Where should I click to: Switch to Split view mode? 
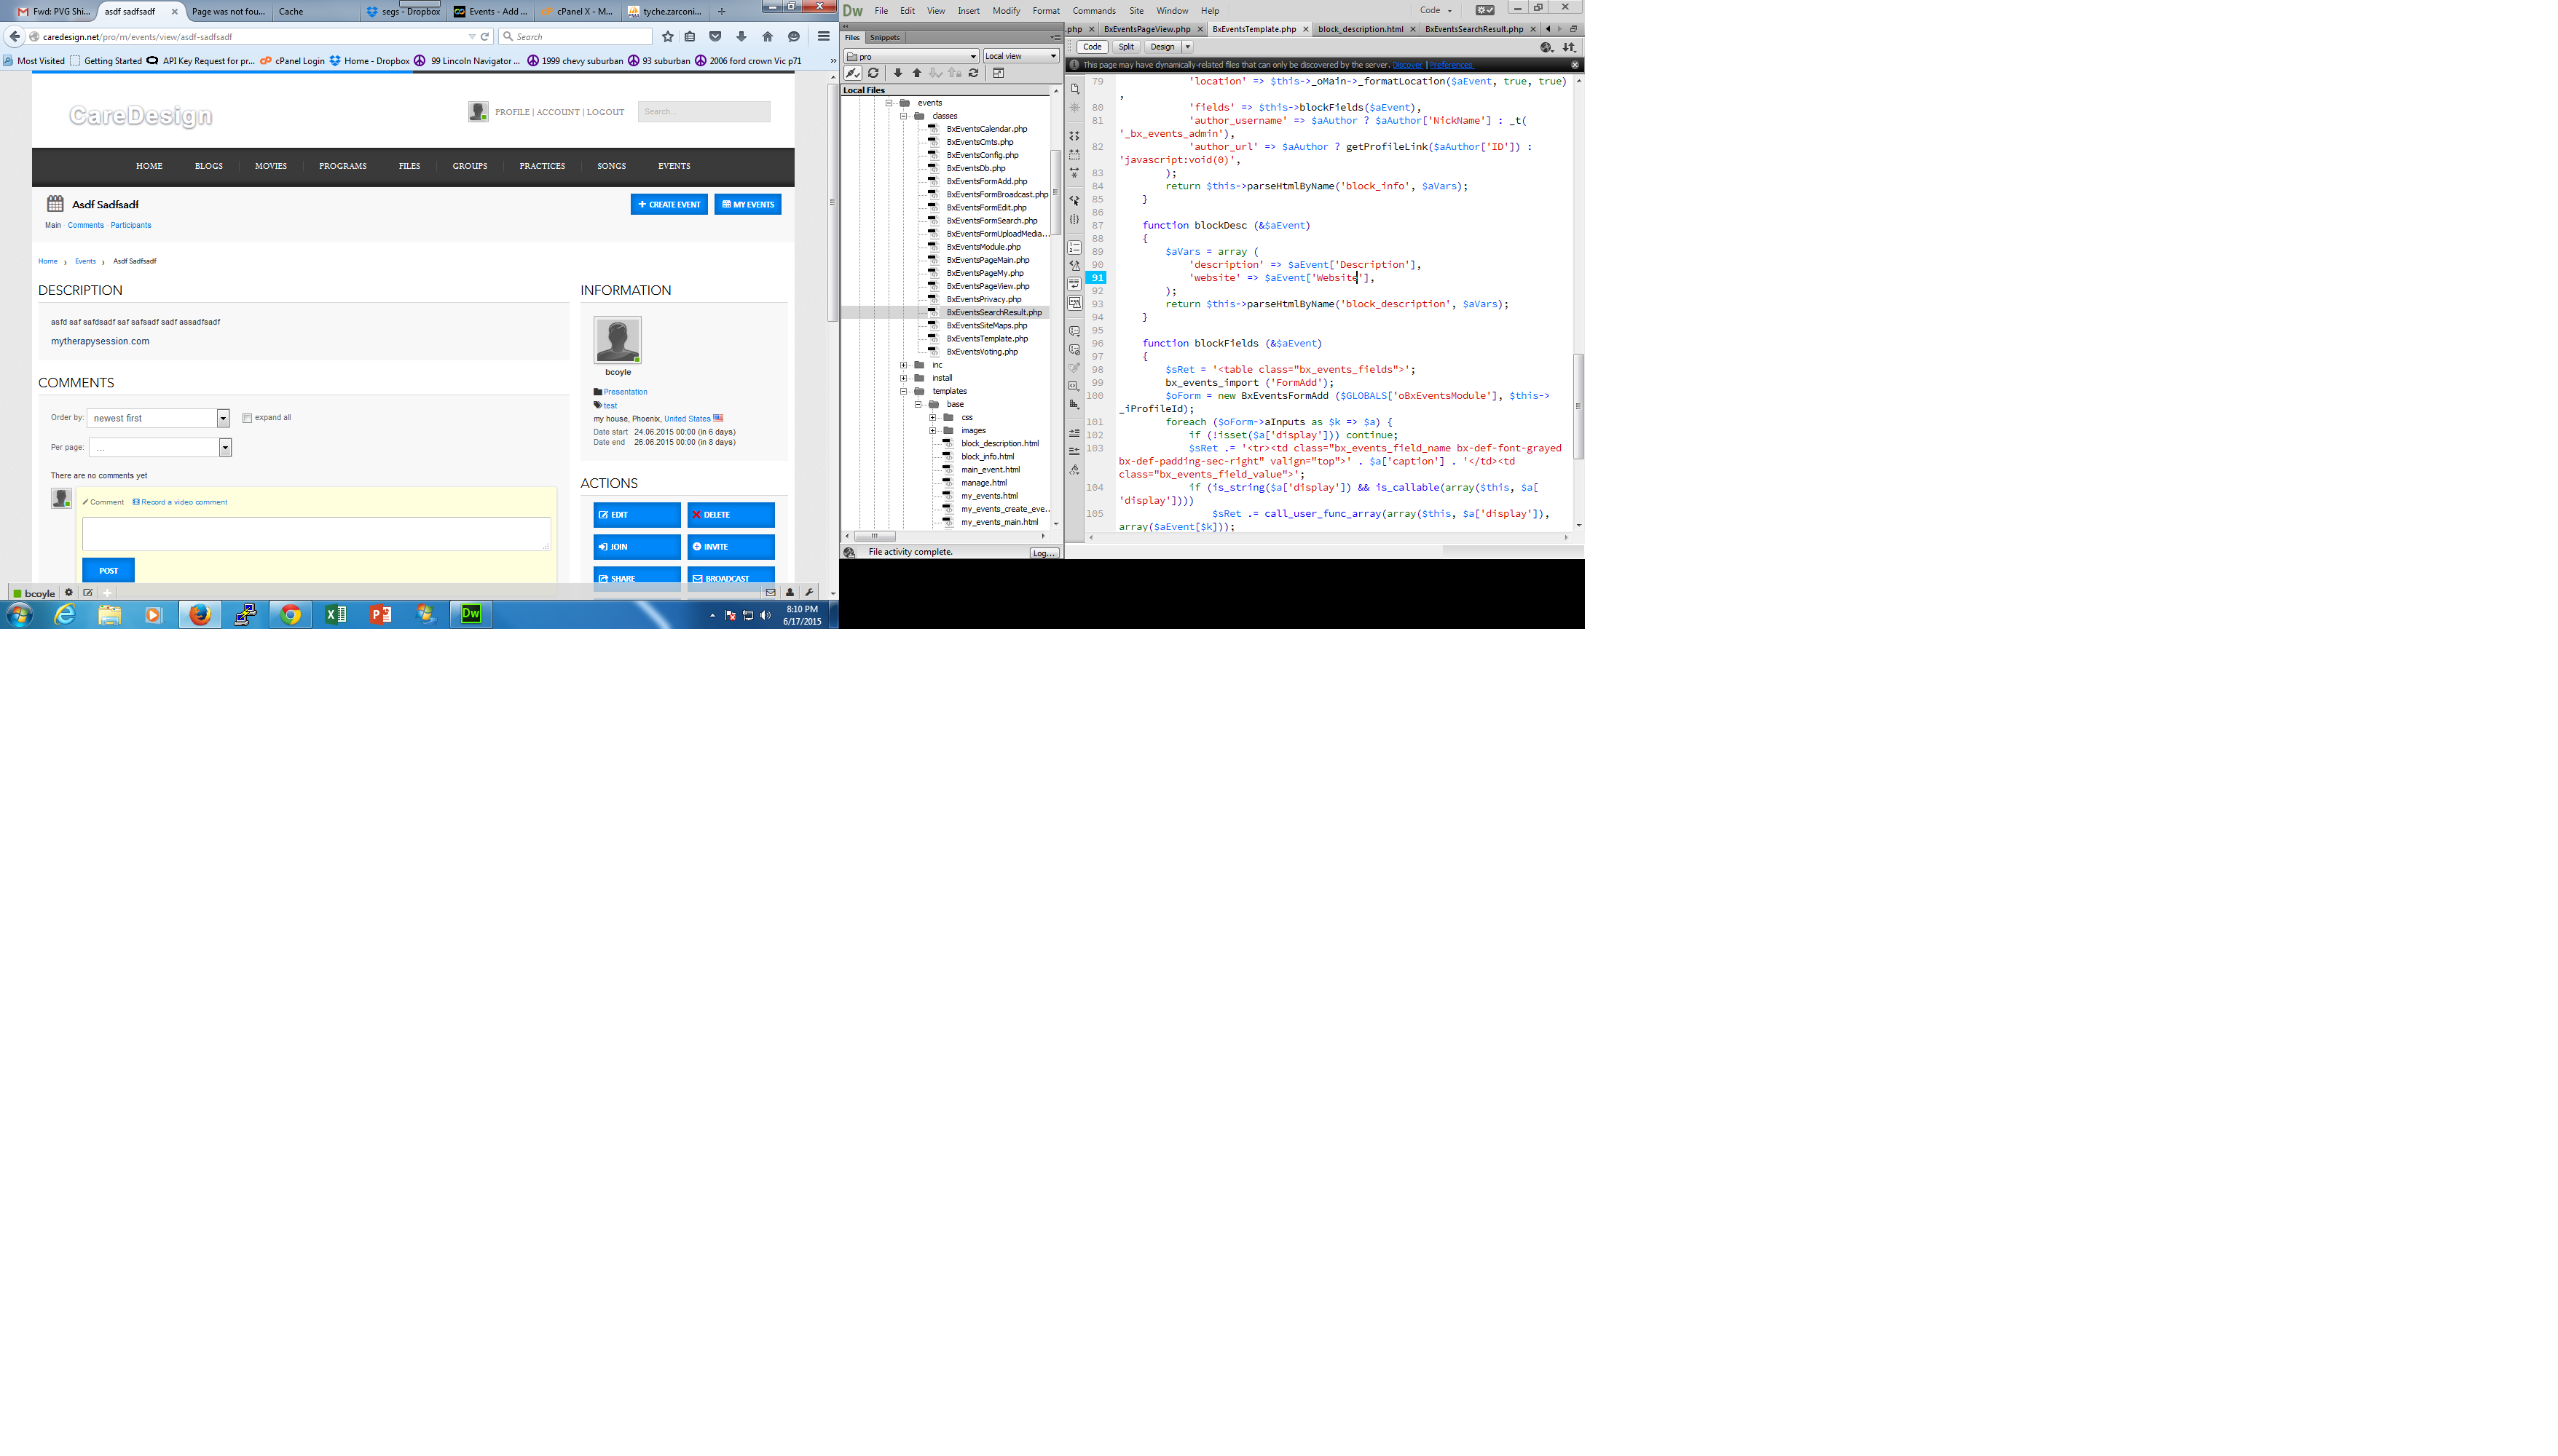pos(1127,47)
